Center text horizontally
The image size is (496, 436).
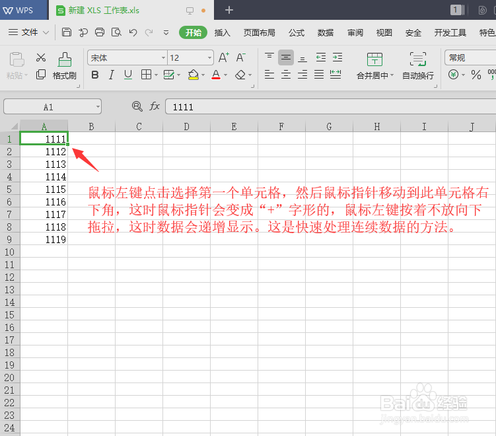pos(286,75)
